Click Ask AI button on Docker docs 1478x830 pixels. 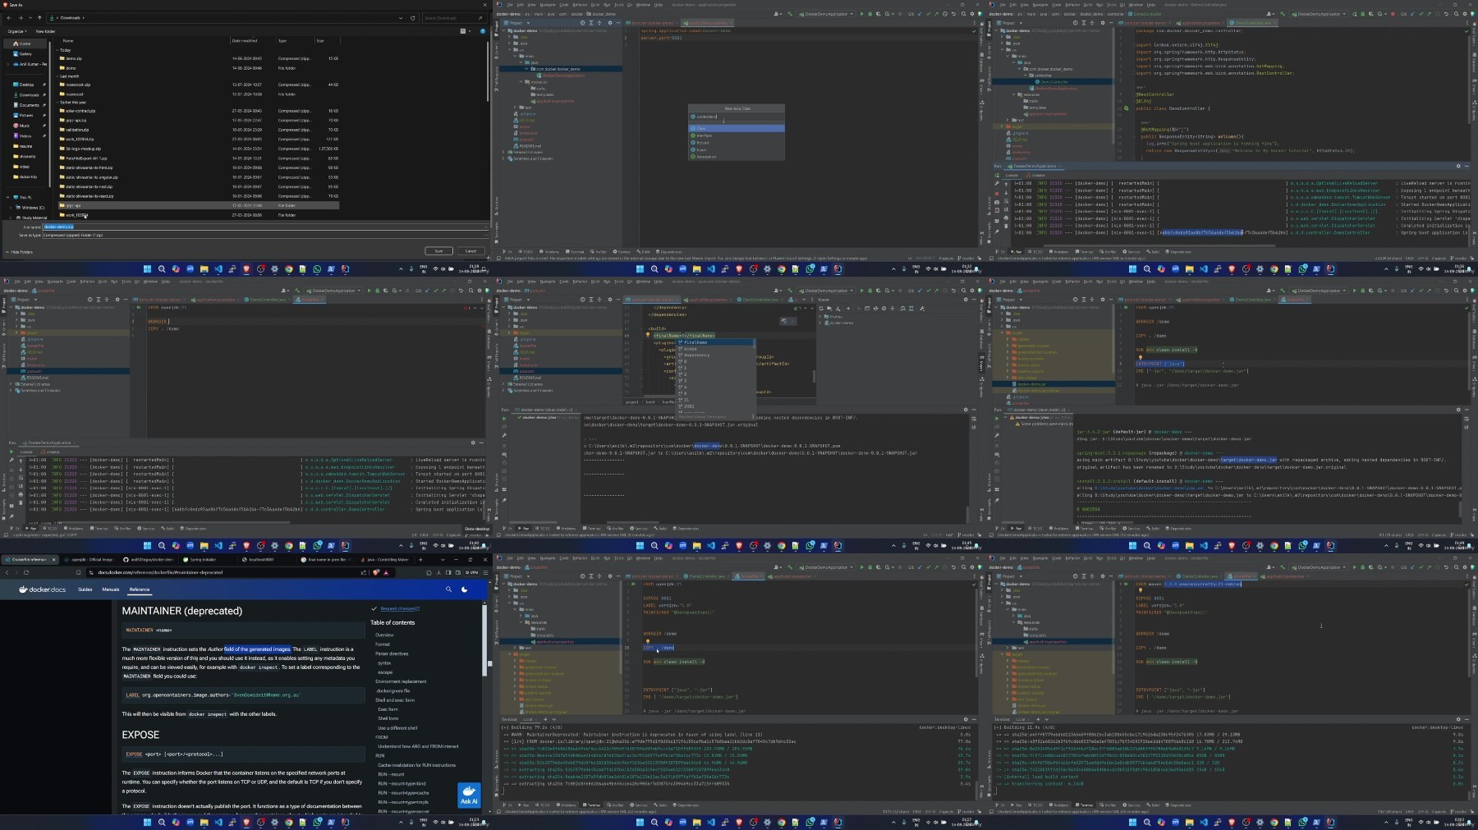pos(469,795)
